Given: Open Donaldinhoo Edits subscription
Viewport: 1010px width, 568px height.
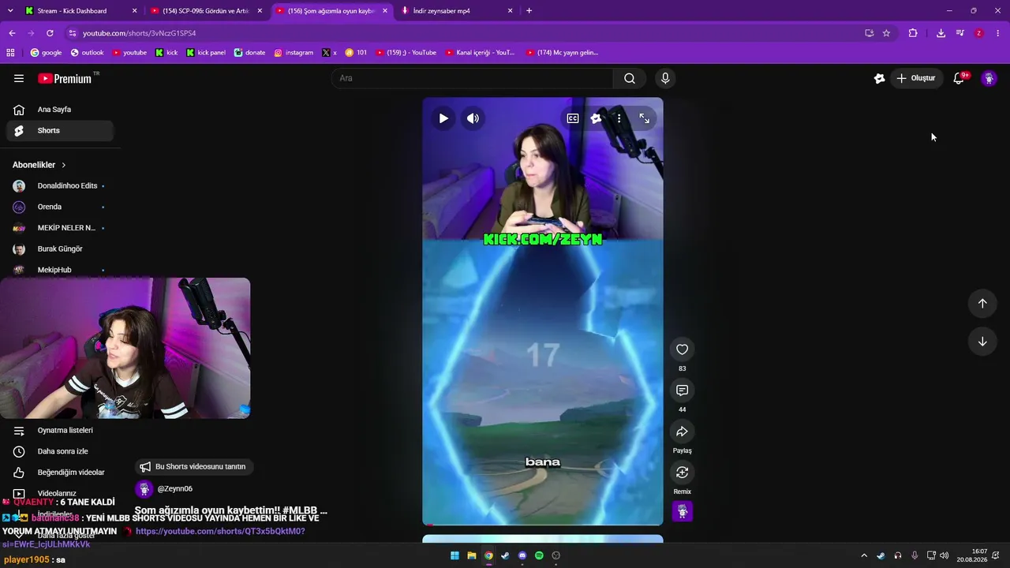Looking at the screenshot, I should [59, 186].
